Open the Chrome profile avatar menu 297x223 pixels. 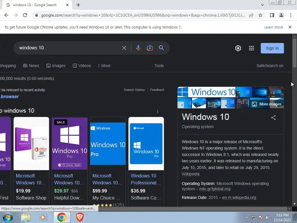click(x=281, y=15)
